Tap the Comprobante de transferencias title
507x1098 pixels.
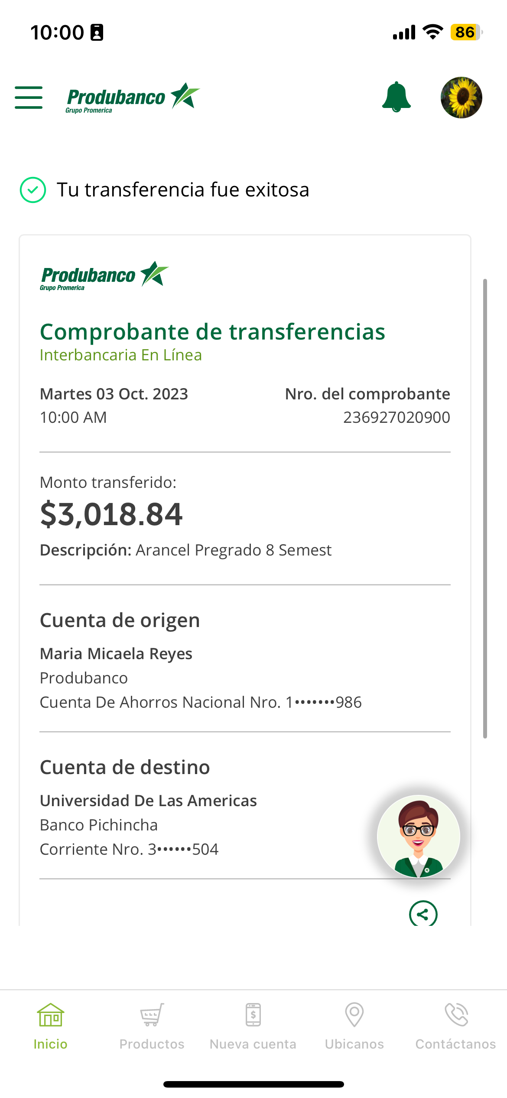coord(212,332)
